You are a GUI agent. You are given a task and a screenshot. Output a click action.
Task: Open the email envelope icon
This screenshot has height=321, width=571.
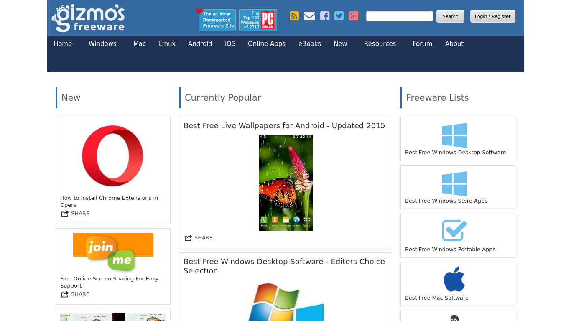coord(309,16)
